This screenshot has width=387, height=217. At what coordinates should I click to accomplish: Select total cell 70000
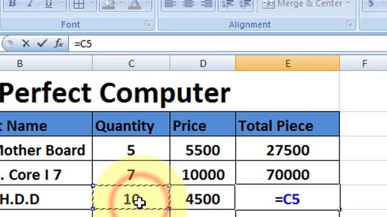(288, 173)
